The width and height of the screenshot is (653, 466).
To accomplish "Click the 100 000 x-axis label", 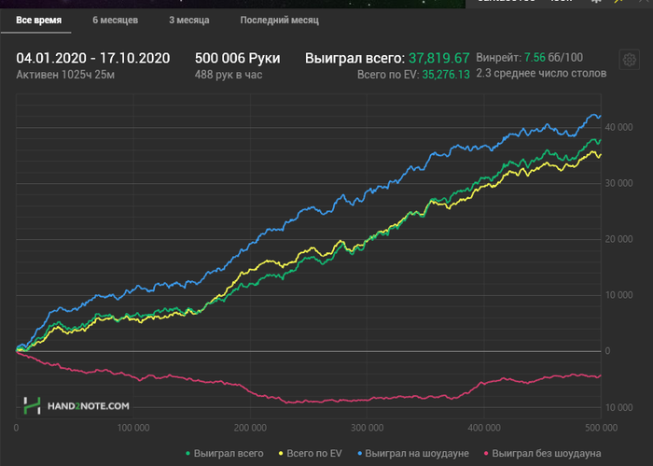I will click(133, 428).
